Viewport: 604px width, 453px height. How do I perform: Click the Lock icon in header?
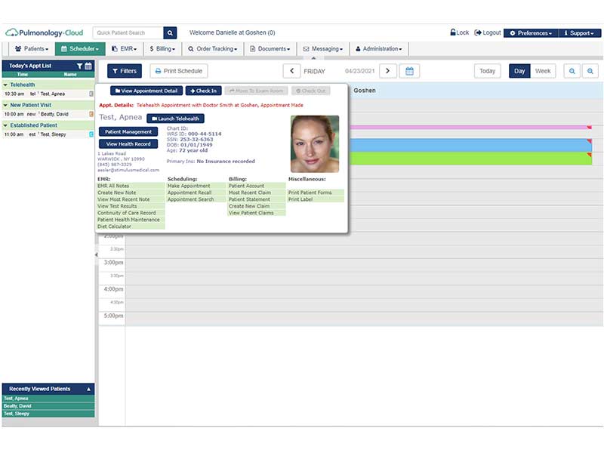(x=453, y=32)
